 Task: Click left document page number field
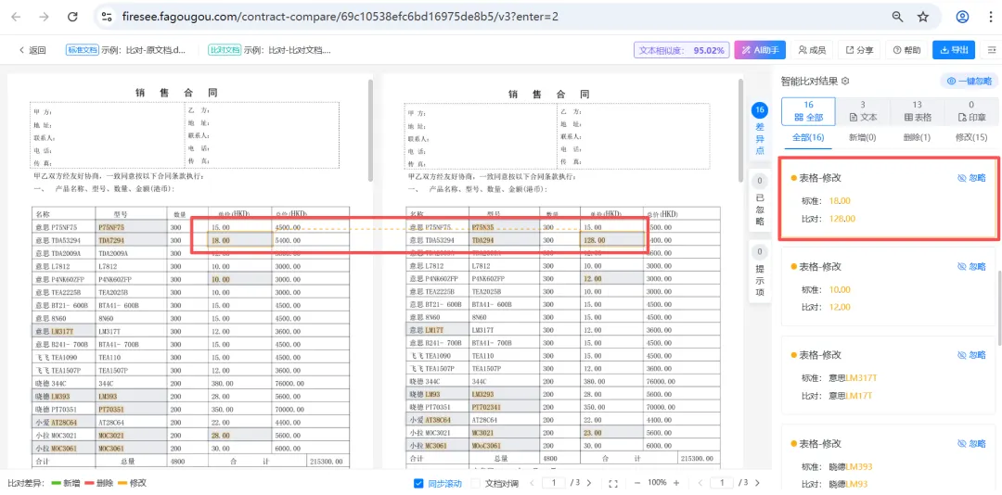pyautogui.click(x=554, y=483)
